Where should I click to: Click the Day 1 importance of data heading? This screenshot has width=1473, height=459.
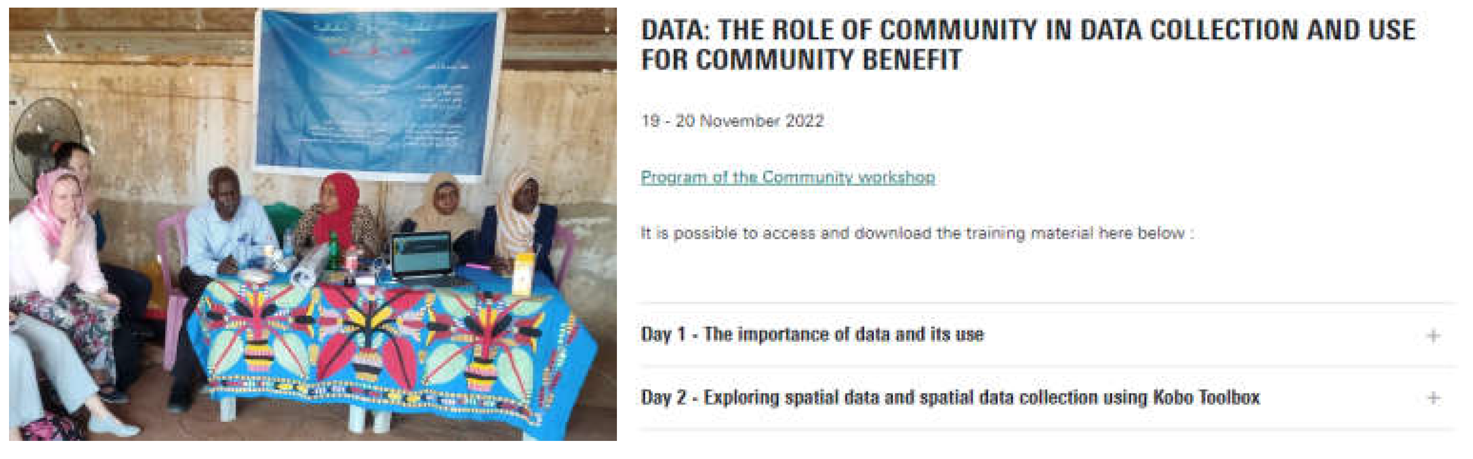click(812, 334)
